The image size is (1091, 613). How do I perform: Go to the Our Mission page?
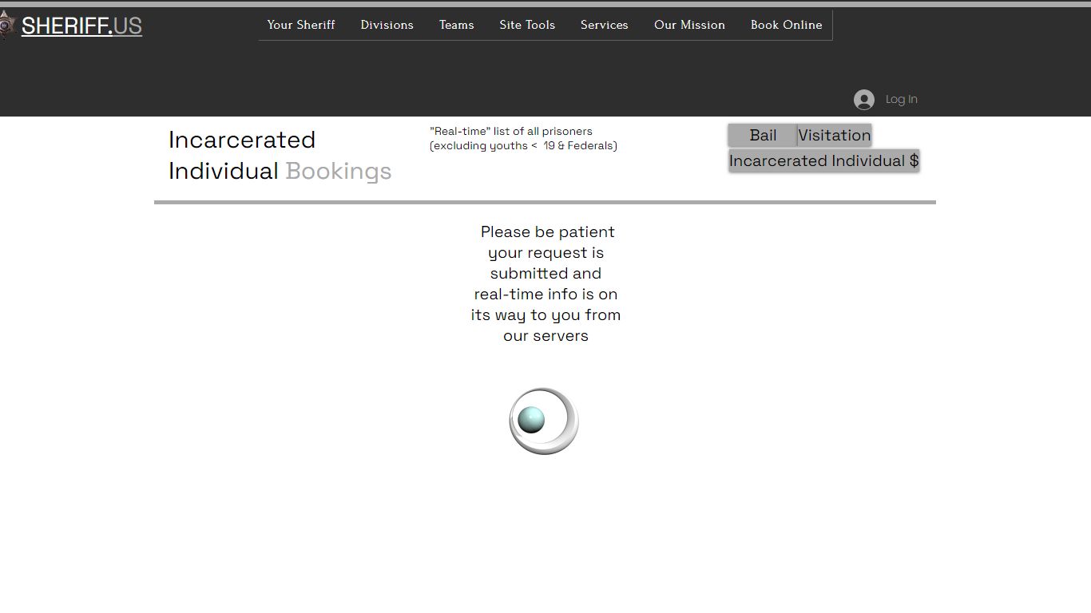tap(689, 25)
